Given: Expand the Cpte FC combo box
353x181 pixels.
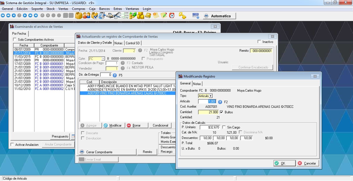Looking at the screenshot, I should [x=103, y=59].
